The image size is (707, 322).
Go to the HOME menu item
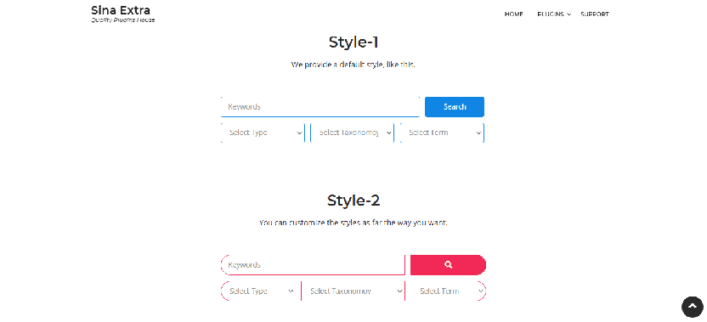[x=513, y=14]
